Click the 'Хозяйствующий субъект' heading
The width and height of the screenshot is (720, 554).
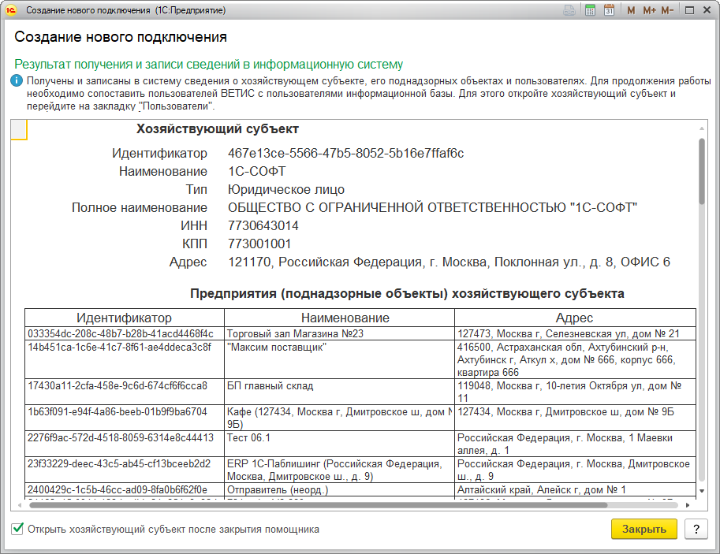tap(217, 129)
